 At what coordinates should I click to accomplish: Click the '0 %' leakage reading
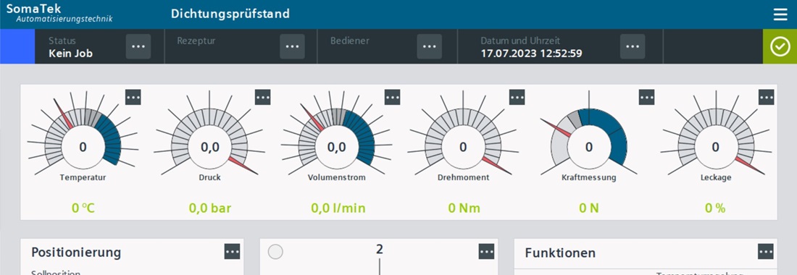coord(715,208)
